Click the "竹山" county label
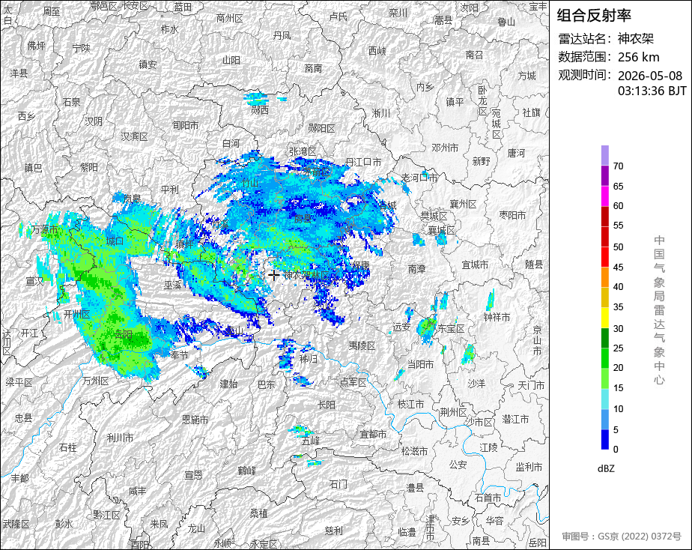692x550 pixels. pyautogui.click(x=251, y=183)
